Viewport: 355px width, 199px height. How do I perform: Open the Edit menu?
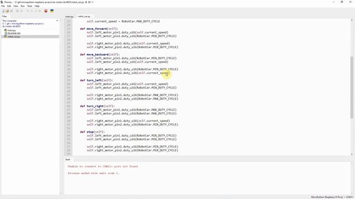pos(9,6)
